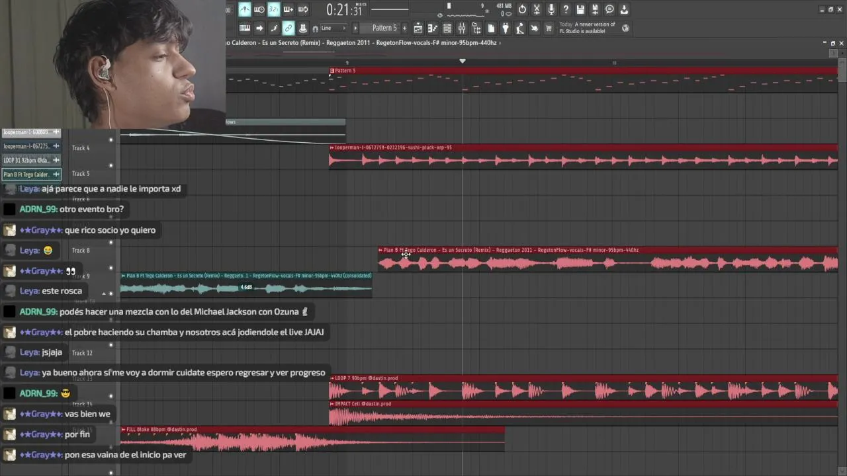Screen dimensions: 847x476
Task: Open the Playlist view icon
Action: (418, 28)
